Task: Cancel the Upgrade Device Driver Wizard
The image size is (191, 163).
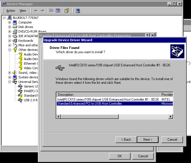Action: click(x=172, y=140)
